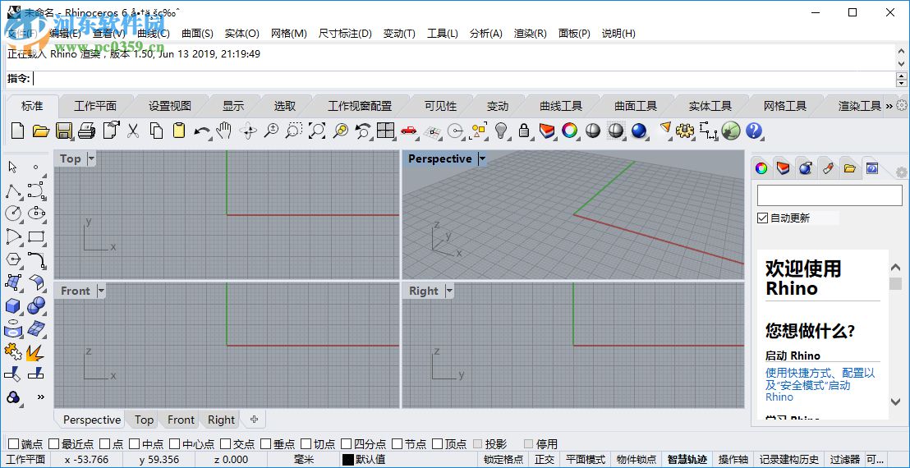Expand more toolbar tabs chevron
The image size is (910, 468).
point(889,106)
